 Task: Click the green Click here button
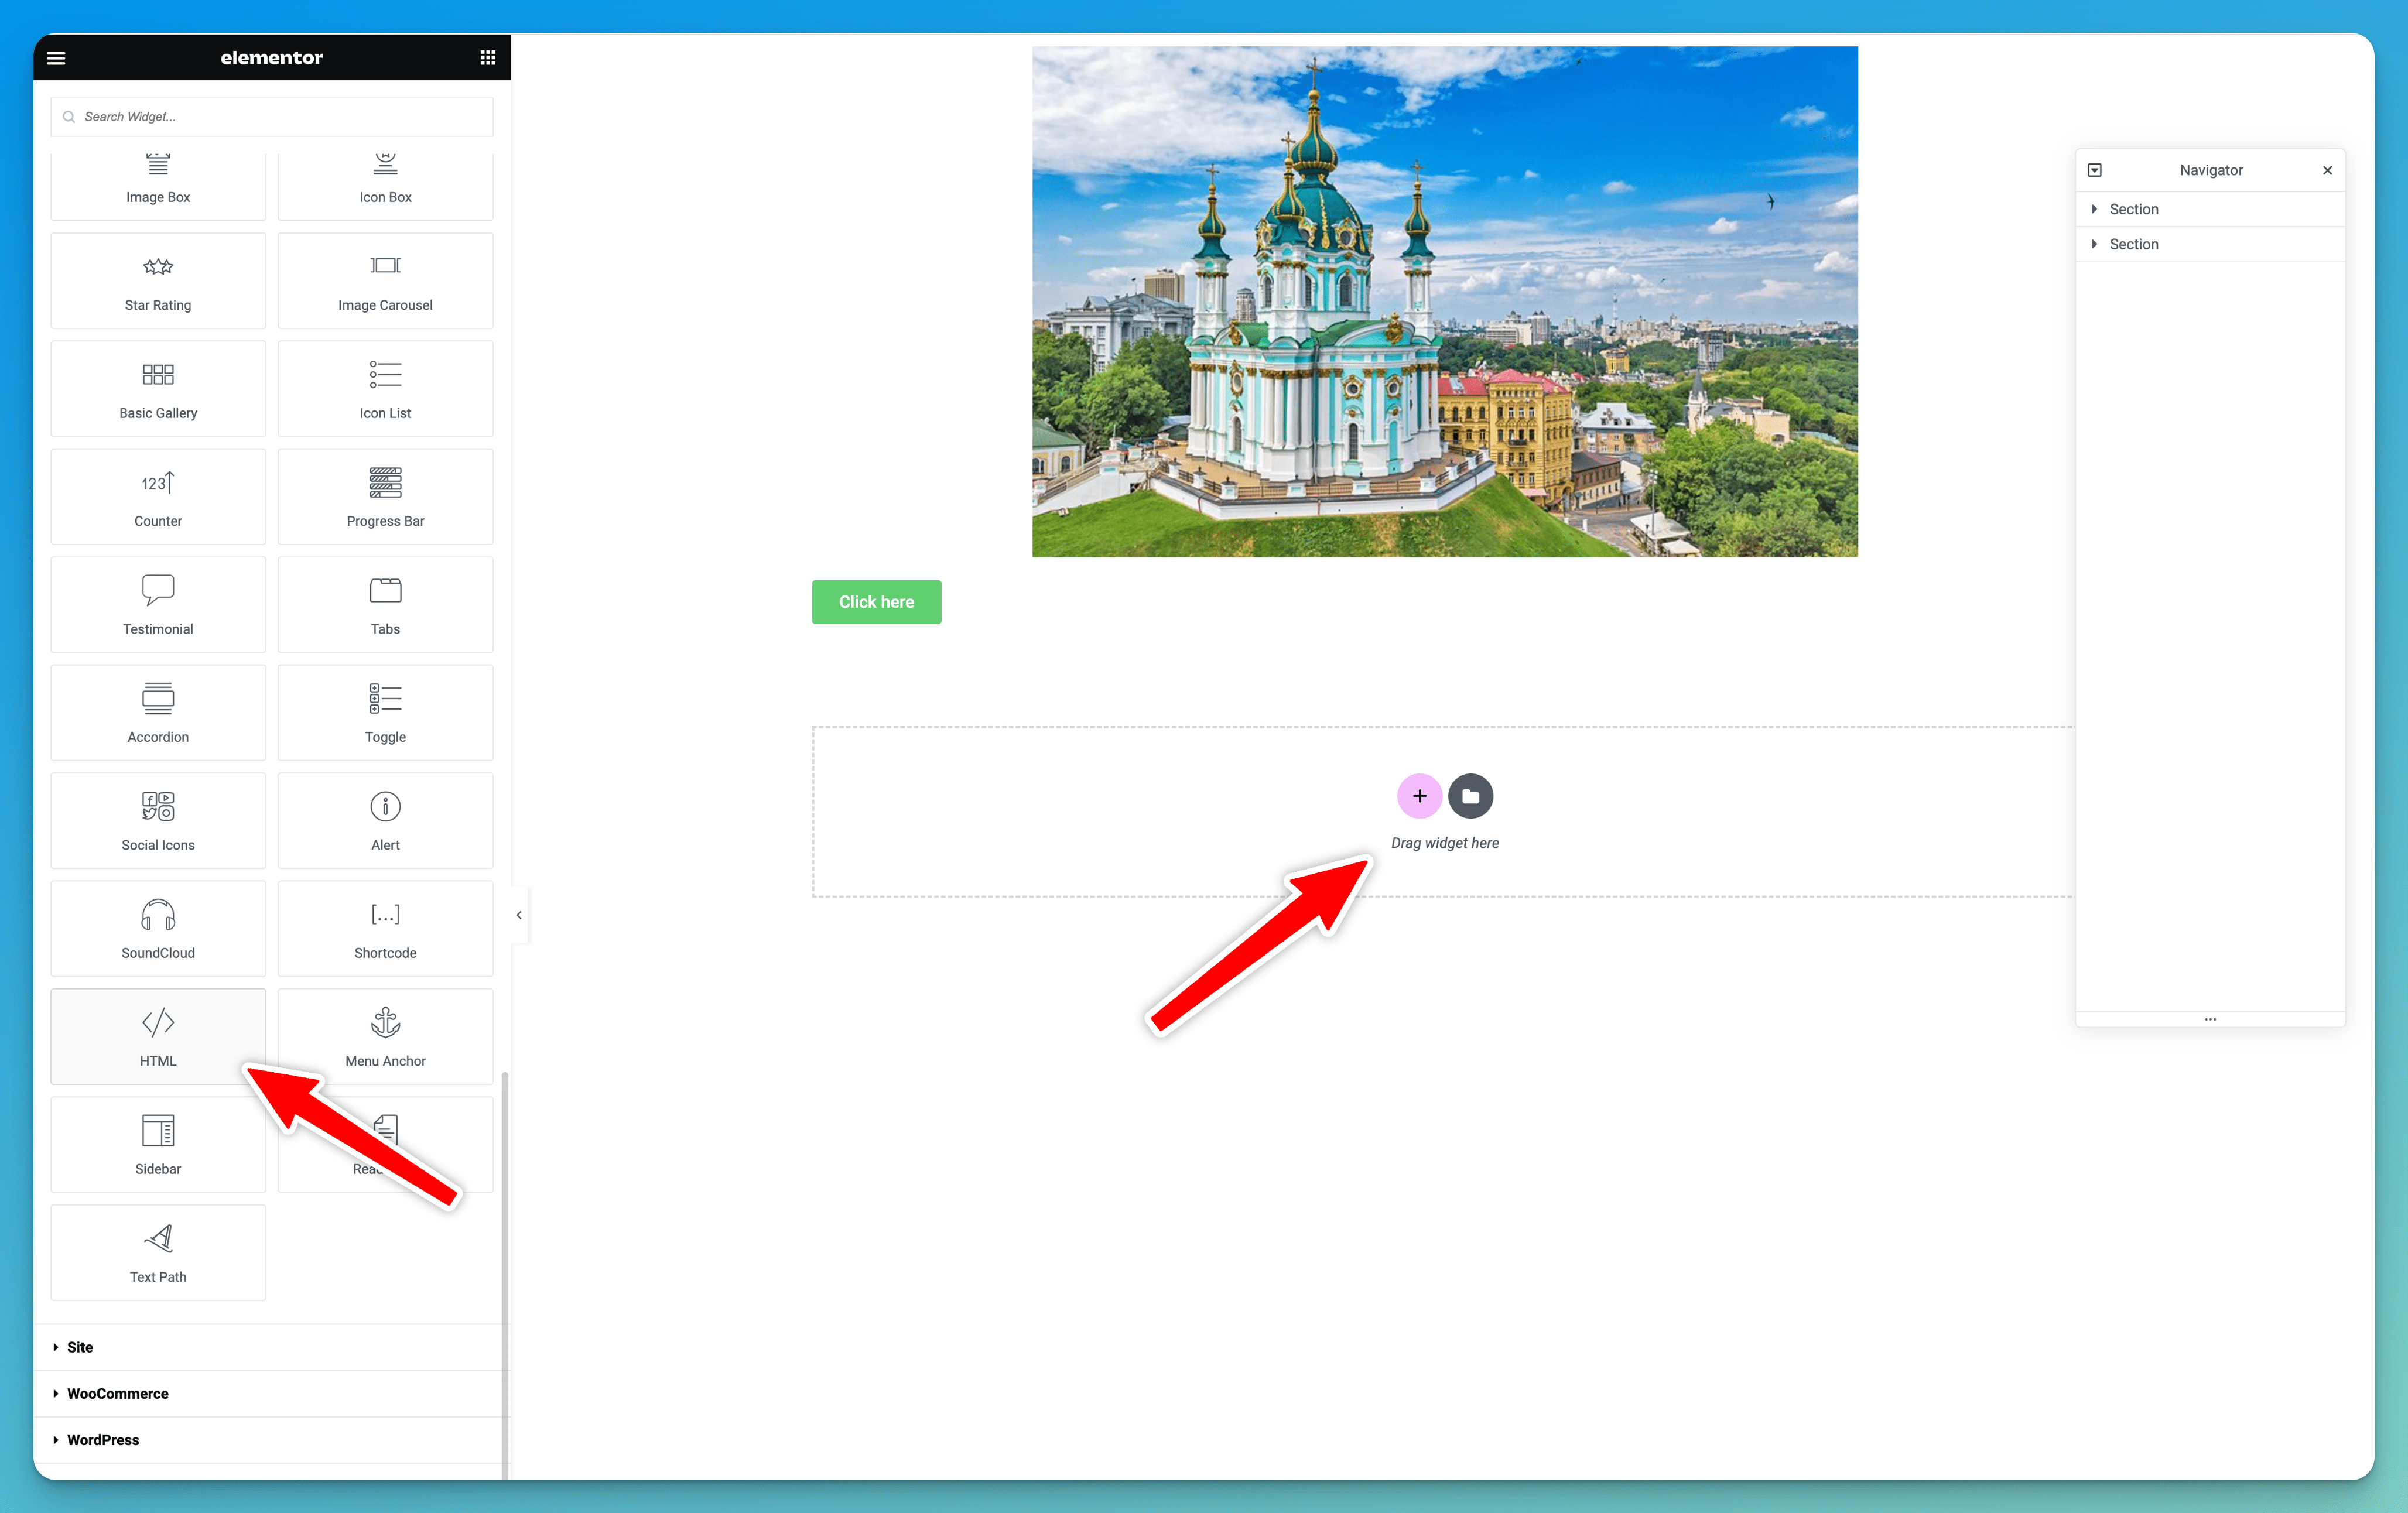tap(876, 602)
